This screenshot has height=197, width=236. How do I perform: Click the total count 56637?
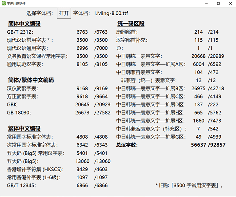pos(198,145)
